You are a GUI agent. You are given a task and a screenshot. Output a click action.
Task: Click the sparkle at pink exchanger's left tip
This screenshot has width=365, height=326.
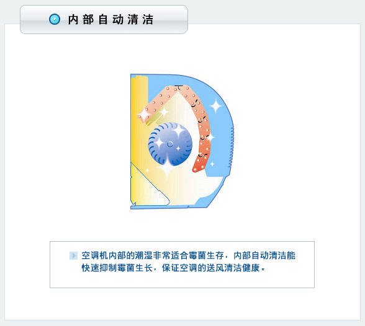coord(144,115)
